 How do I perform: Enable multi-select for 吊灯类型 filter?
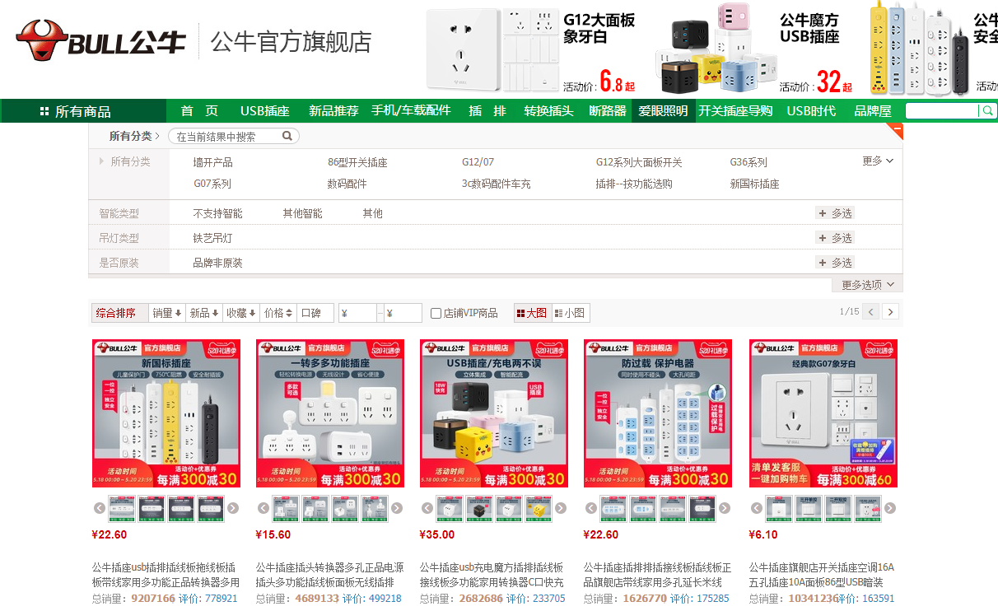pyautogui.click(x=835, y=238)
